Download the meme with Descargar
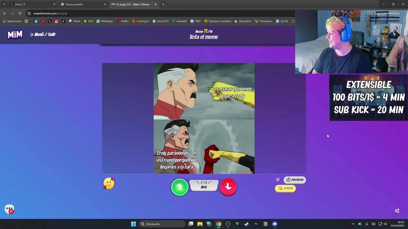 [x=295, y=180]
